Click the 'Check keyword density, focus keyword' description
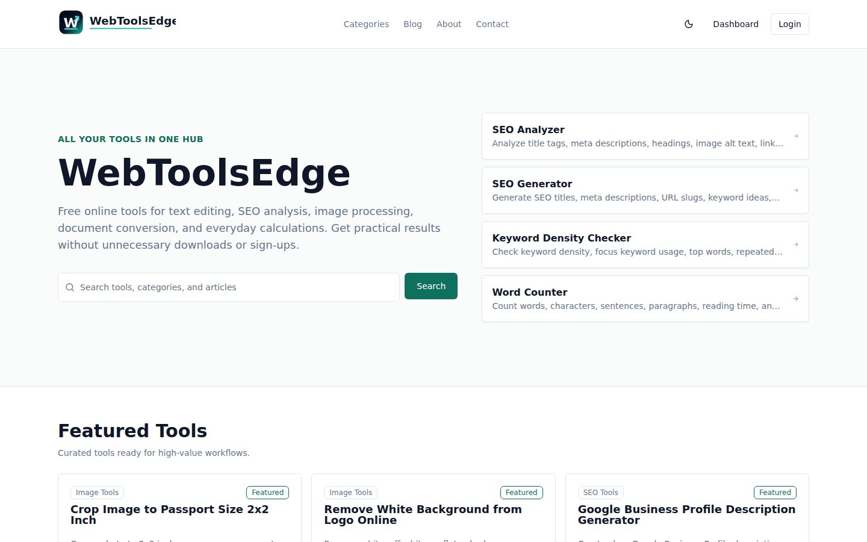Screen dimensions: 867x542 (637, 252)
